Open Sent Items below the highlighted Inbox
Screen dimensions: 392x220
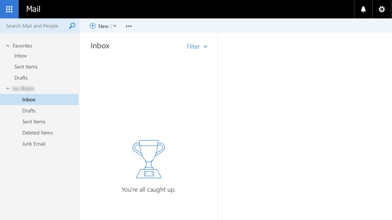(x=34, y=122)
